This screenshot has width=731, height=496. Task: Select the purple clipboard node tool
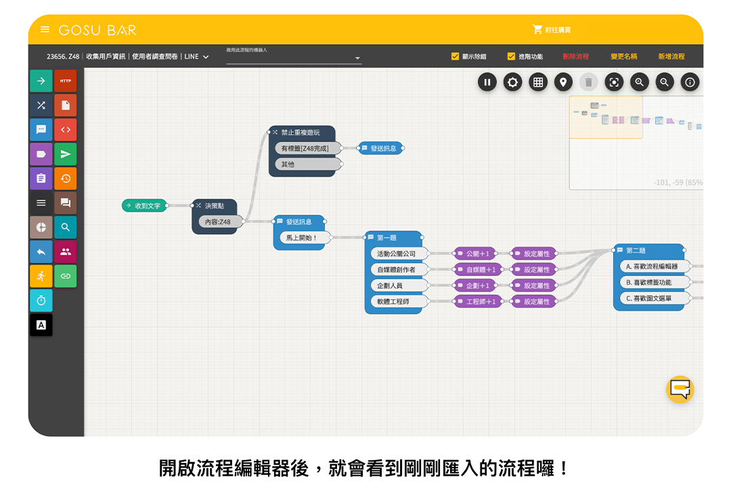click(x=41, y=179)
